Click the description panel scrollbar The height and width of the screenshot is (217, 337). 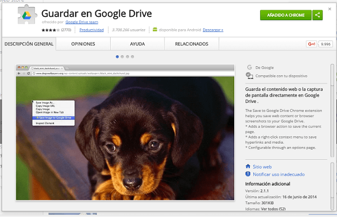(332, 110)
